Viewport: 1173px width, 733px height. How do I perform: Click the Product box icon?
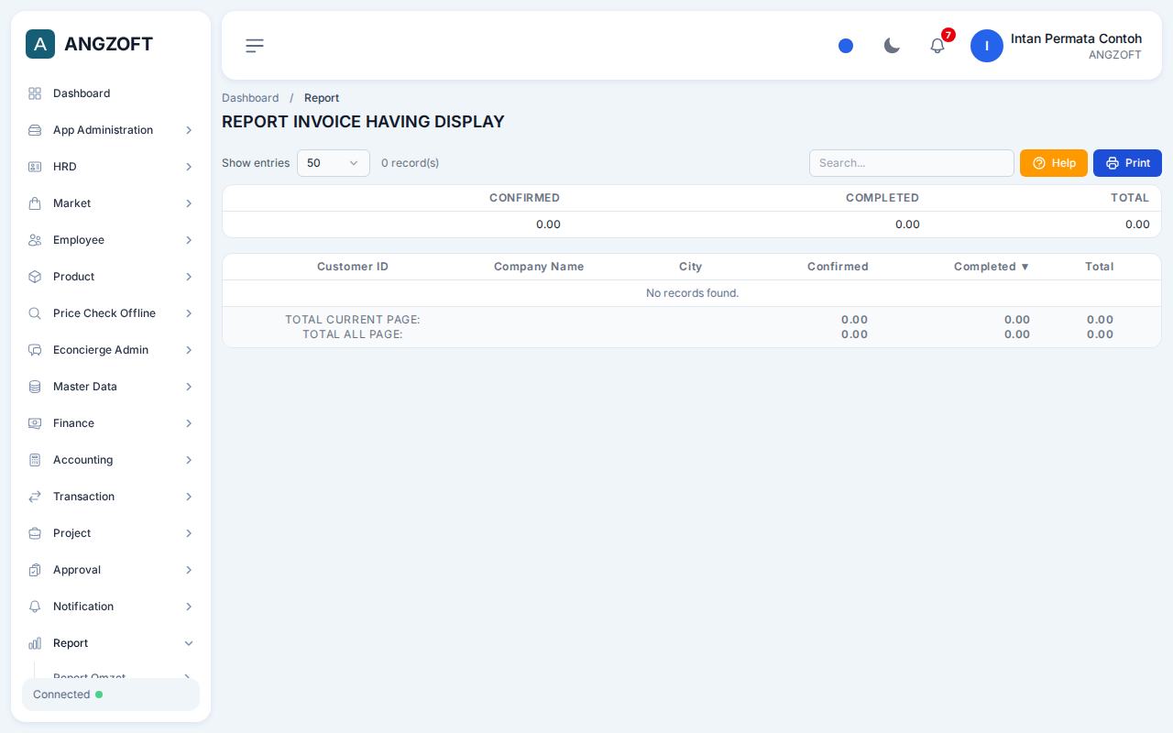tap(35, 277)
